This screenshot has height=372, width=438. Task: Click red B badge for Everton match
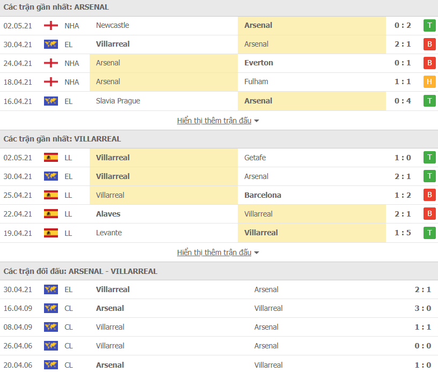pyautogui.click(x=429, y=63)
